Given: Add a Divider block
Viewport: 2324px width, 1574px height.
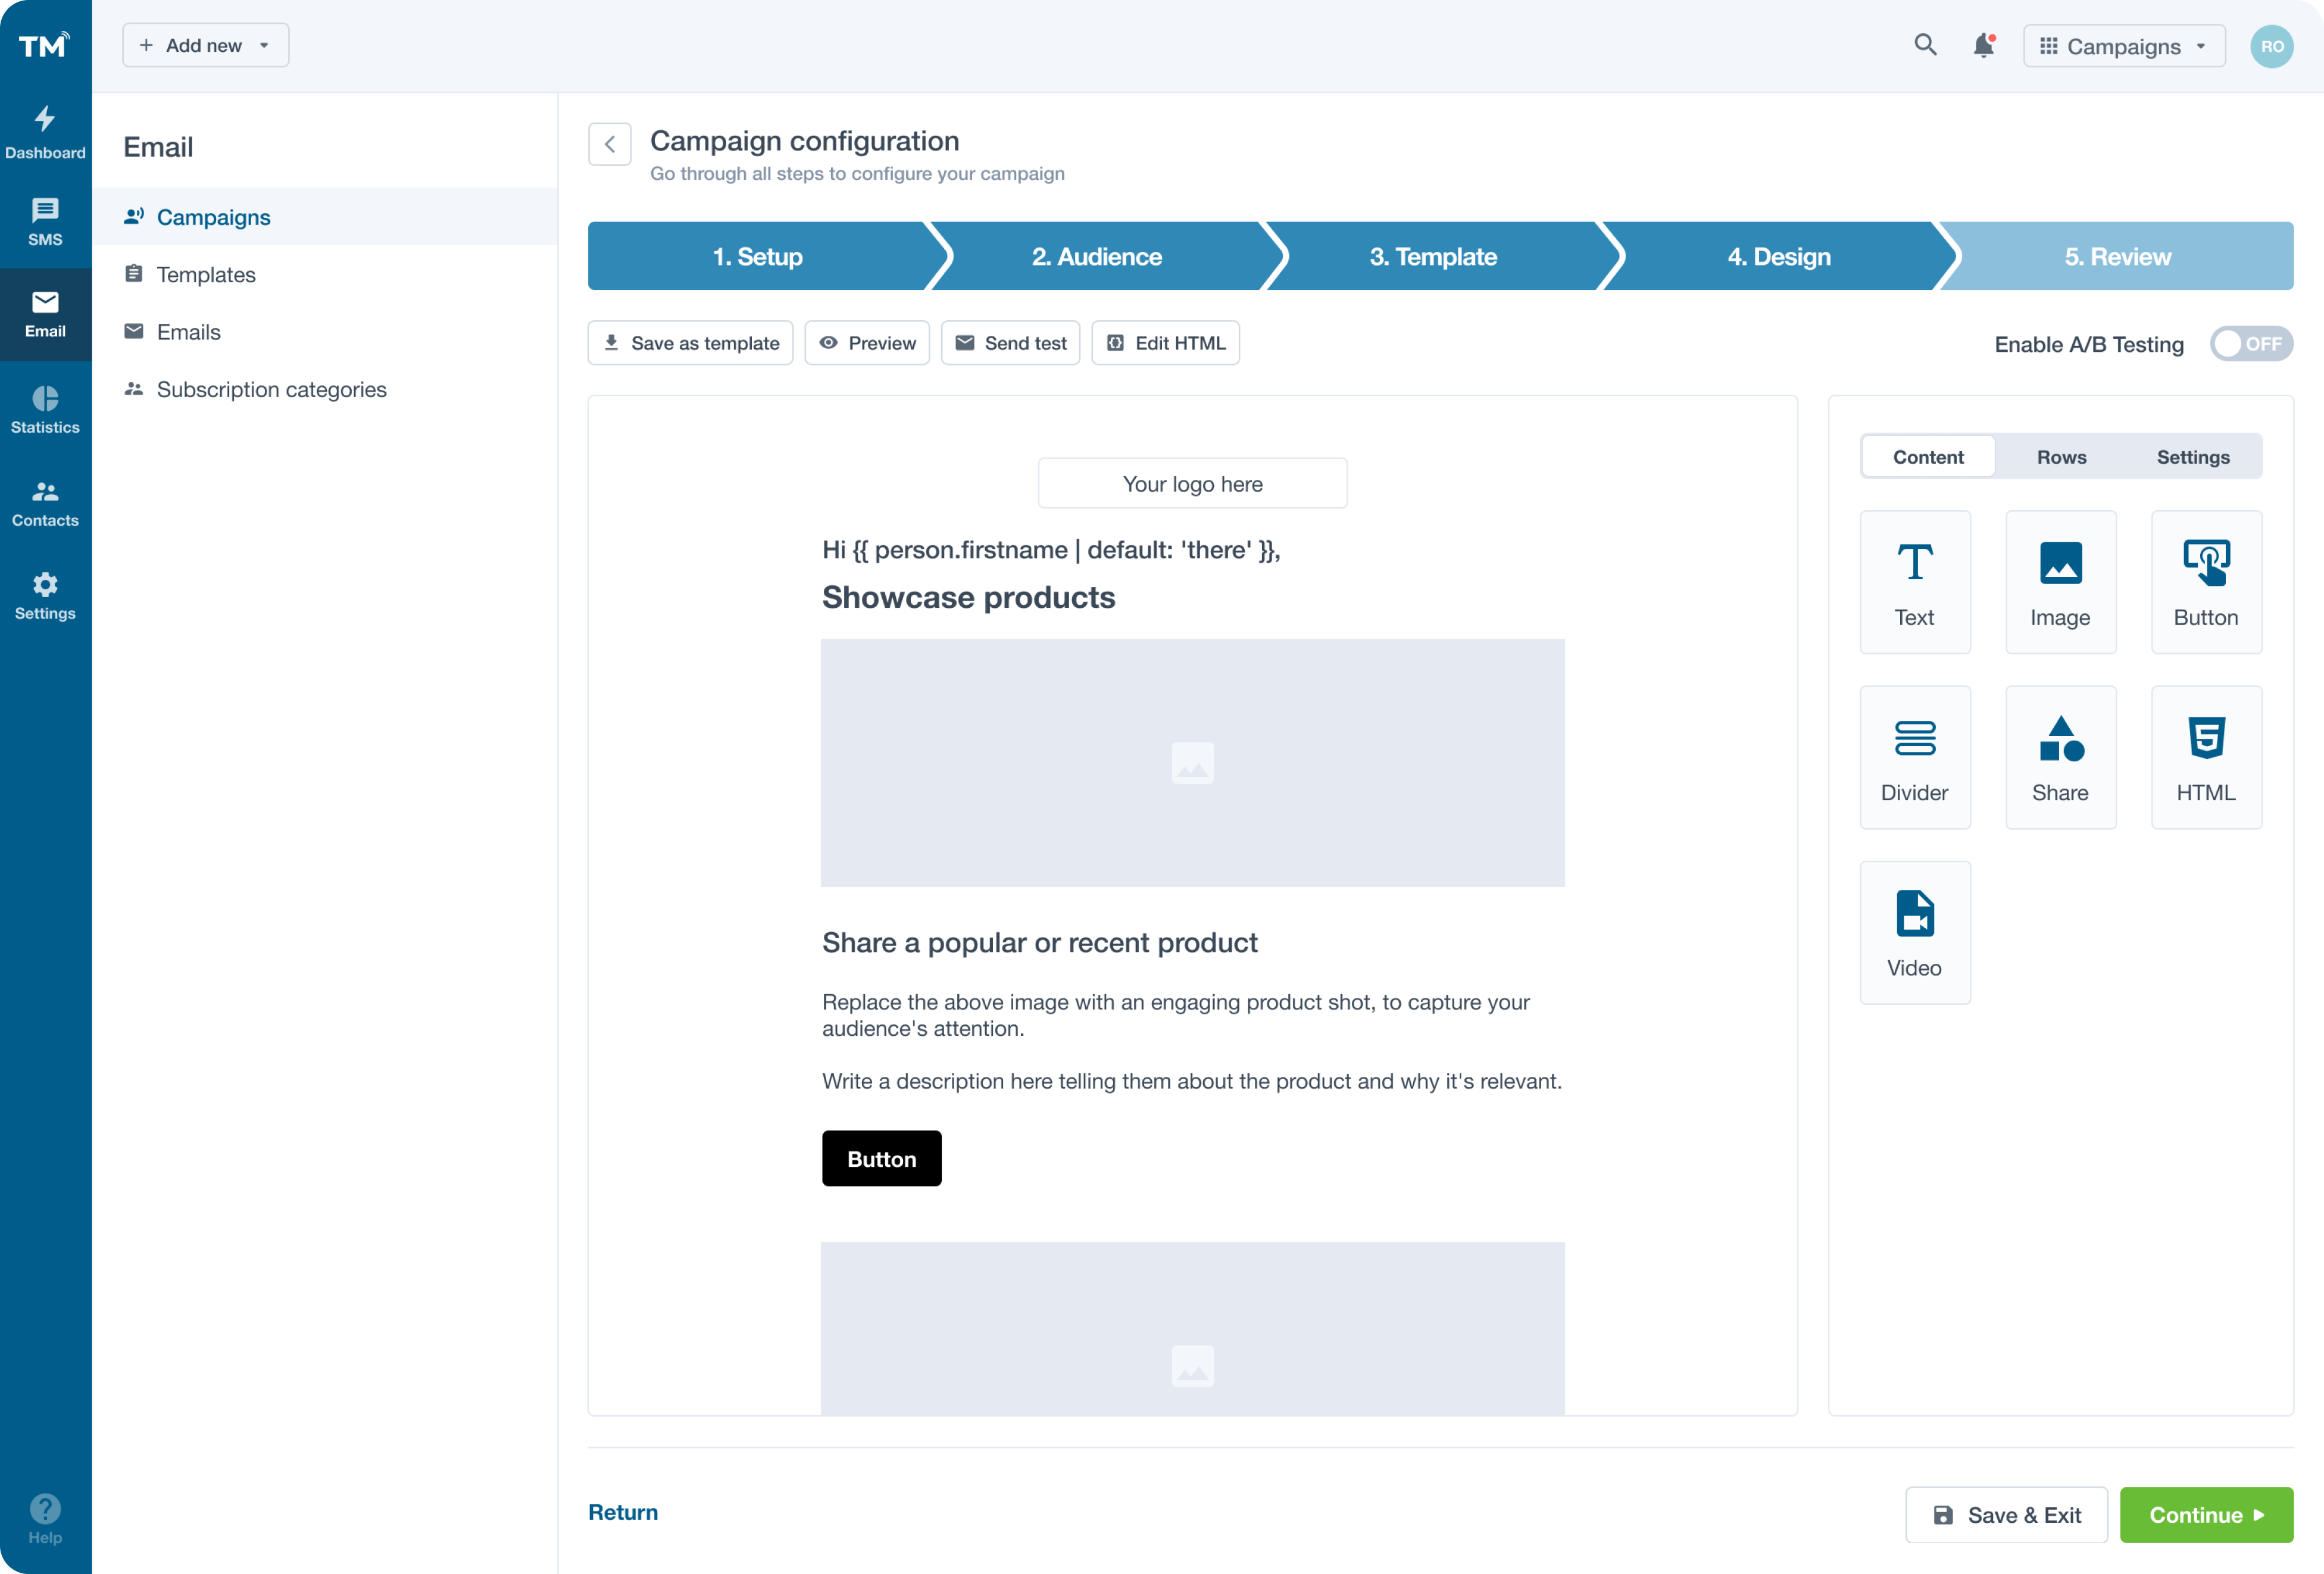Looking at the screenshot, I should tap(1914, 757).
